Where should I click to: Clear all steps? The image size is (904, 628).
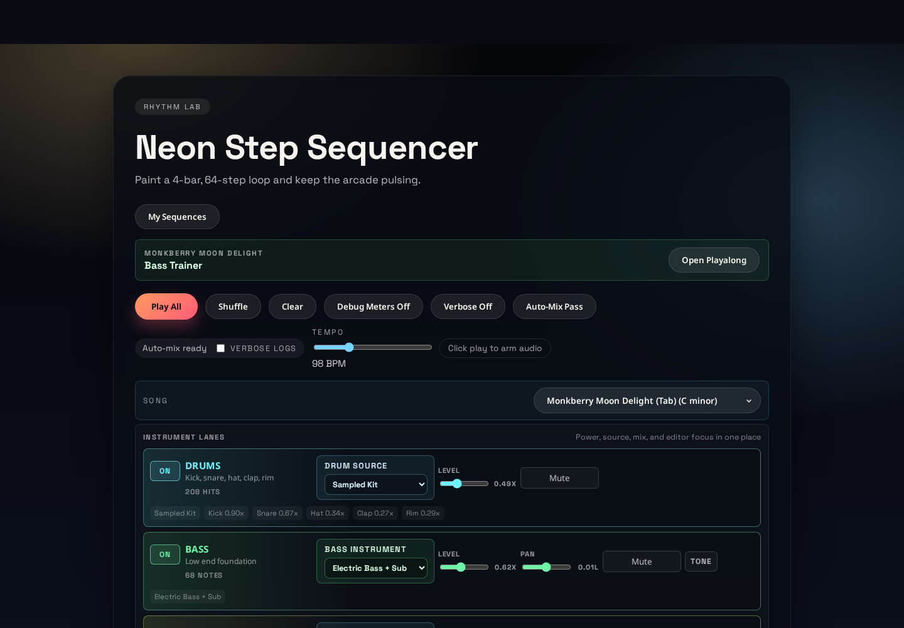(293, 306)
